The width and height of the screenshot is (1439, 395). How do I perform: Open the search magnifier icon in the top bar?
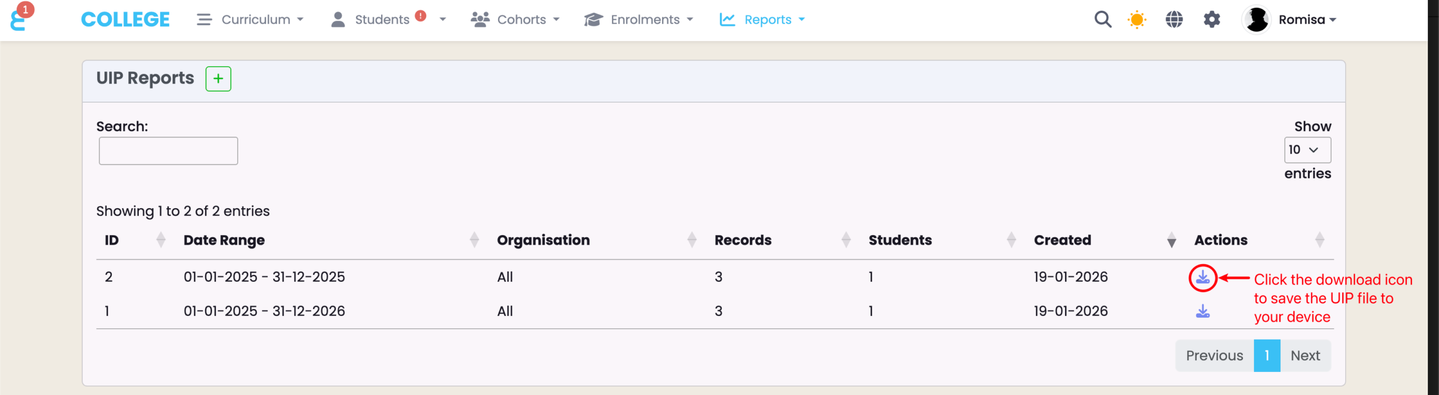(x=1102, y=20)
